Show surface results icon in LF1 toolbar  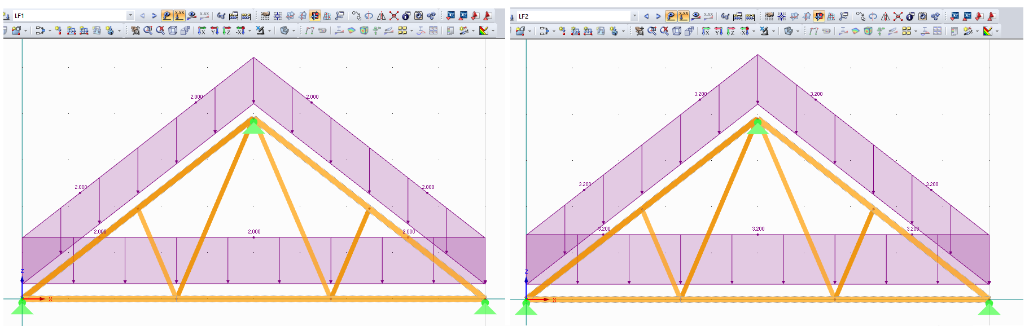click(x=351, y=30)
